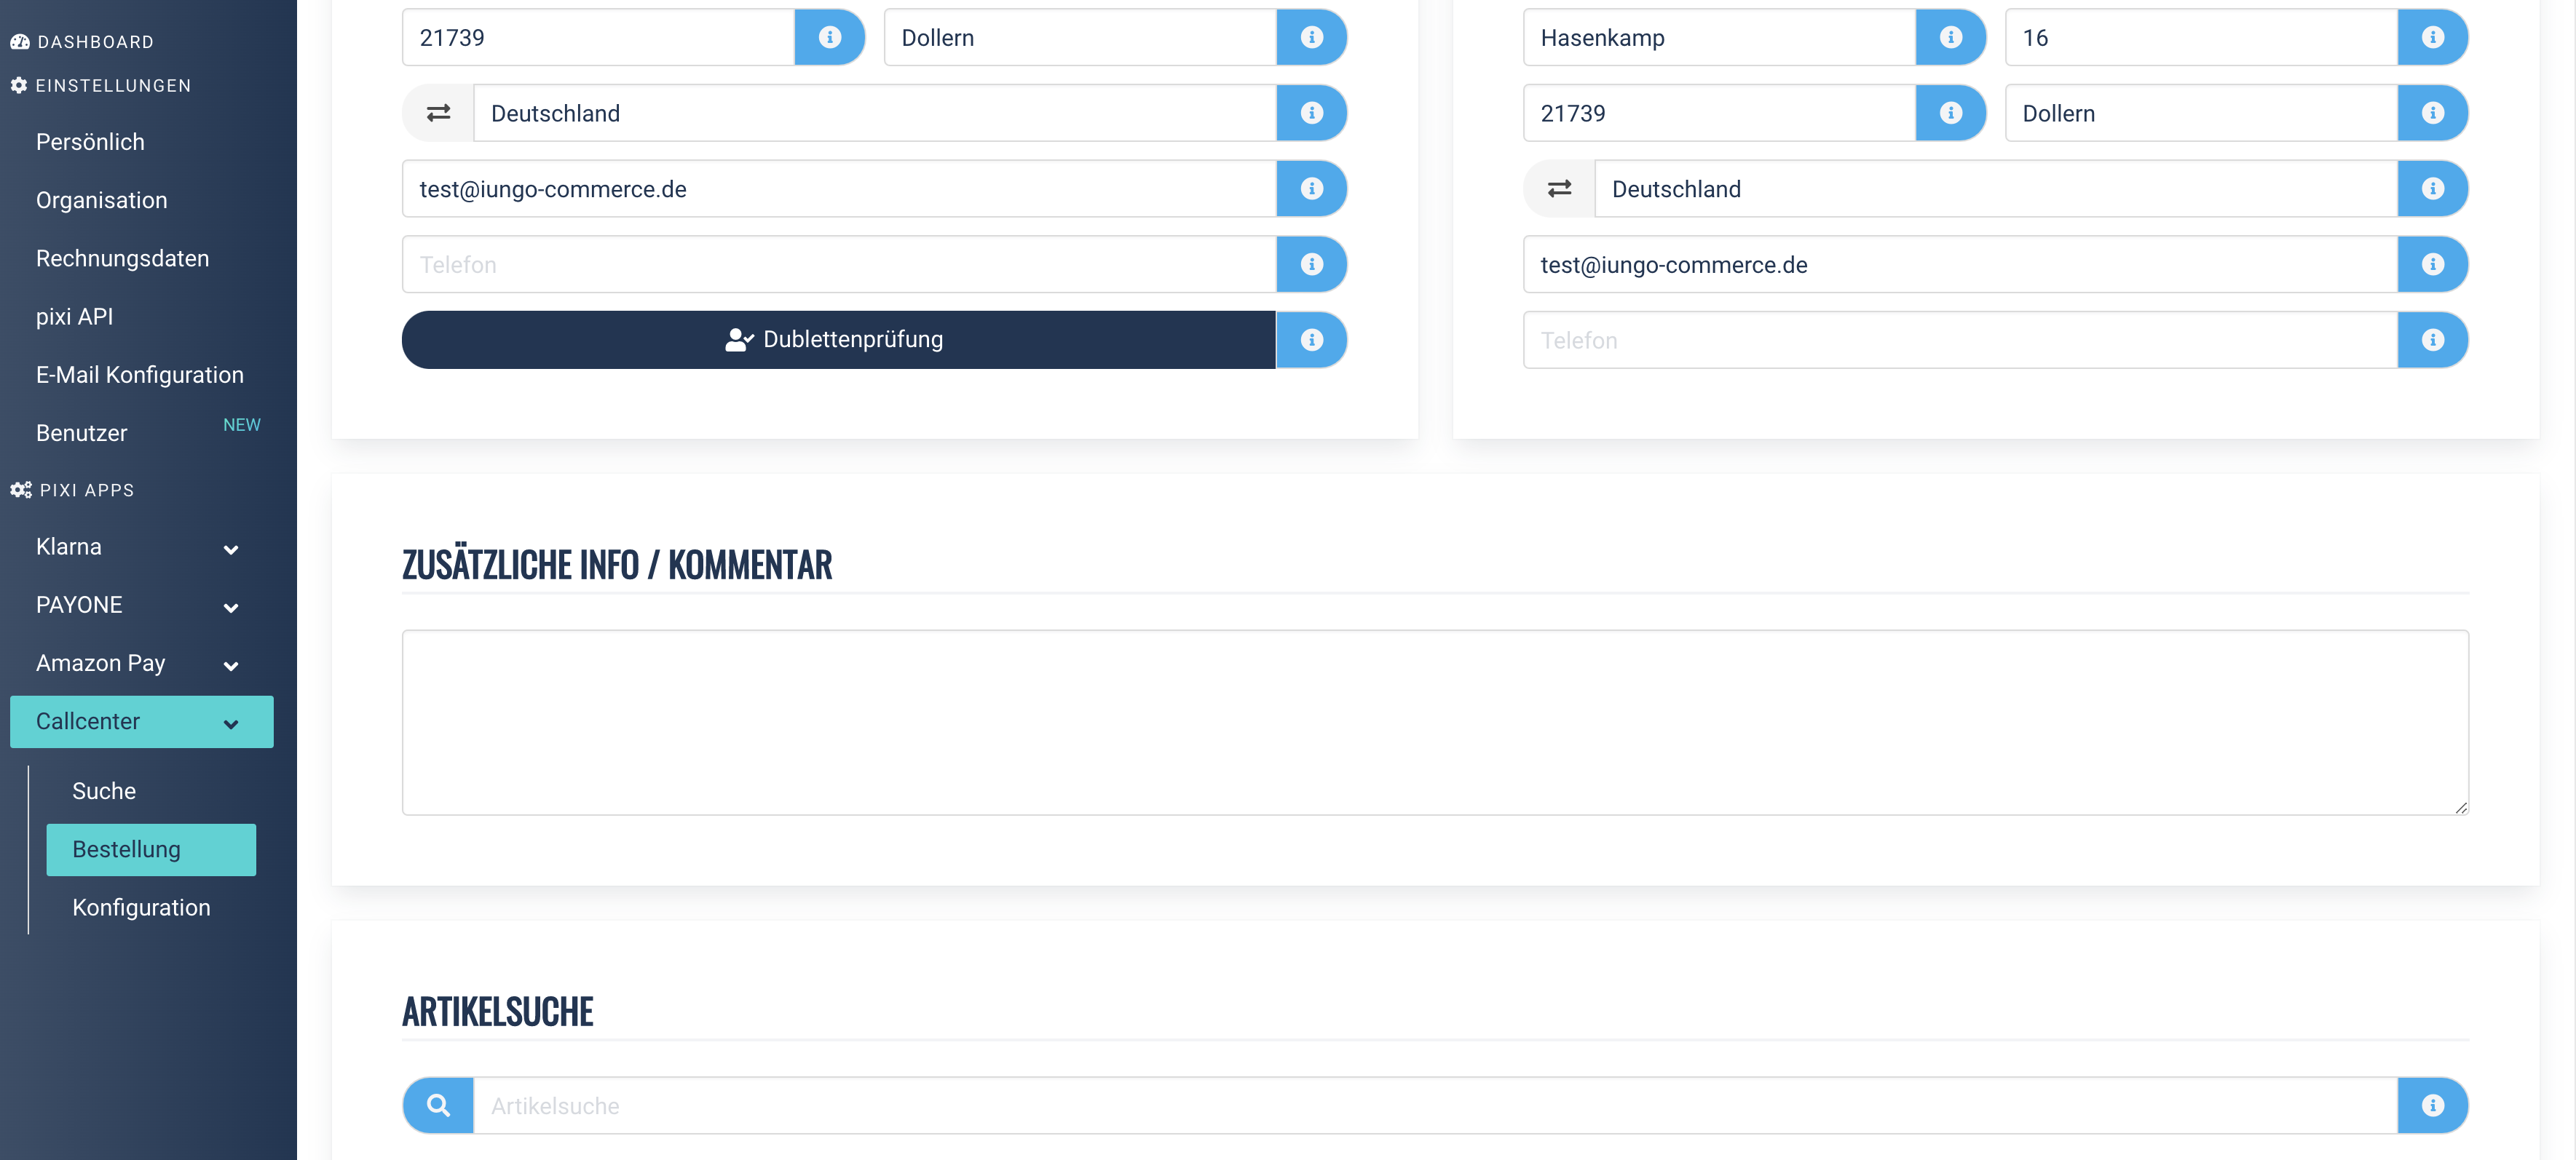Click info icon beside right email field
The width and height of the screenshot is (2576, 1160).
pyautogui.click(x=2432, y=265)
